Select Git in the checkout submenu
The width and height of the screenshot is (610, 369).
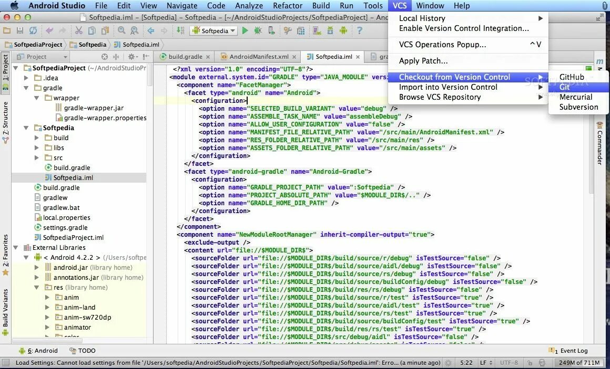click(579, 87)
